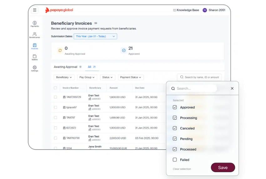Select the TAX782738 row checkbox
The image size is (266, 179).
(55, 138)
